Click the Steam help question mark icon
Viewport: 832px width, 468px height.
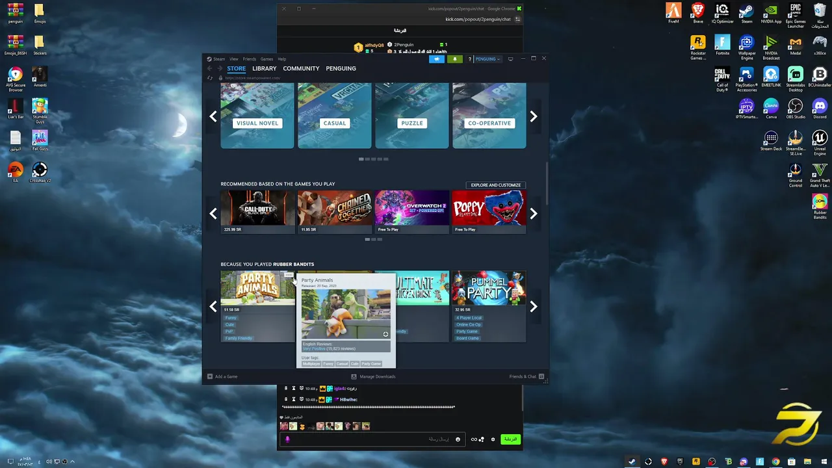(x=469, y=59)
